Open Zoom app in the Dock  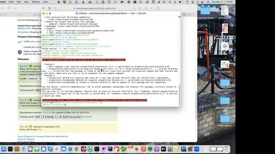(x=197, y=149)
